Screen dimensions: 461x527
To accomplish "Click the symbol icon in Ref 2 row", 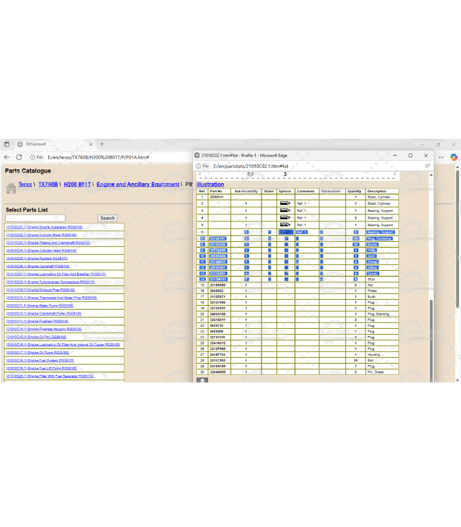I will tap(285, 204).
